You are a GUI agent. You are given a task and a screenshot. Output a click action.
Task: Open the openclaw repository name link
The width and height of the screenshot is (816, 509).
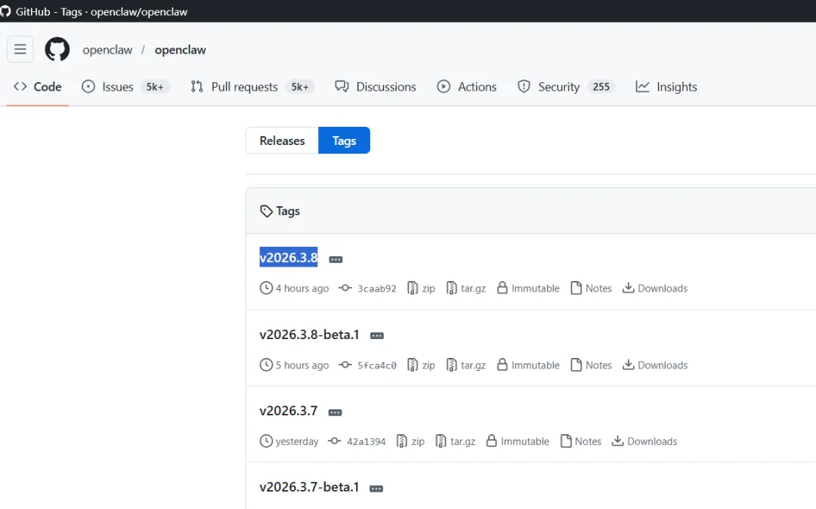pos(180,50)
